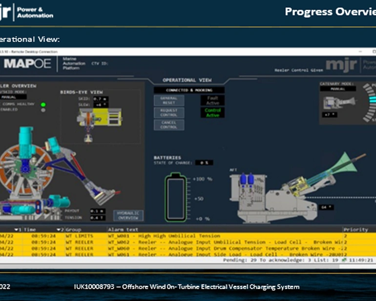Click the Cancel Control button
Screen dimensions: 376x301
tap(169, 125)
